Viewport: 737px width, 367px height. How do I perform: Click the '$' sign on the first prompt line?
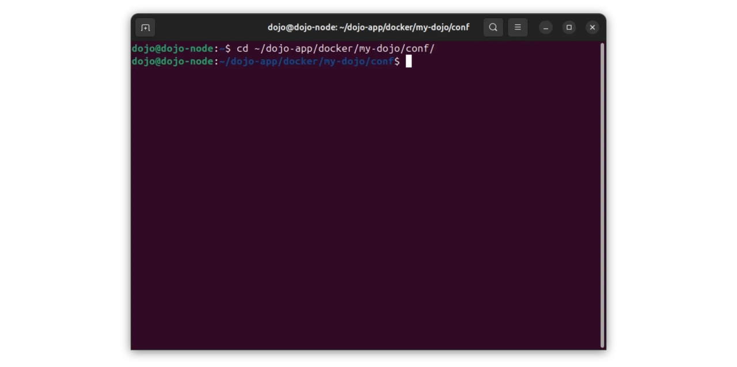(x=228, y=49)
